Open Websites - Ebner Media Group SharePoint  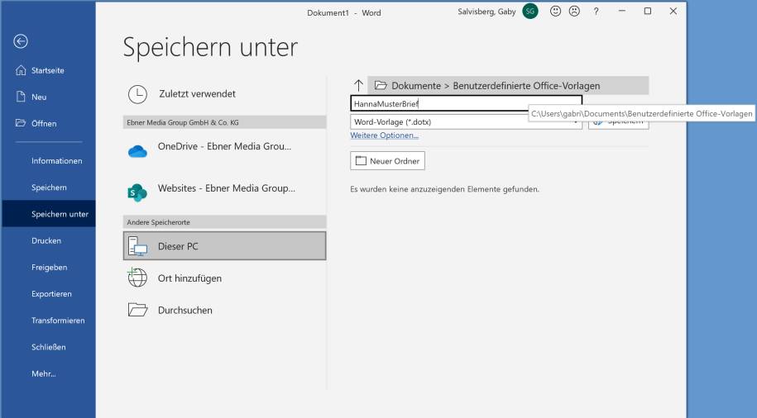tap(224, 188)
